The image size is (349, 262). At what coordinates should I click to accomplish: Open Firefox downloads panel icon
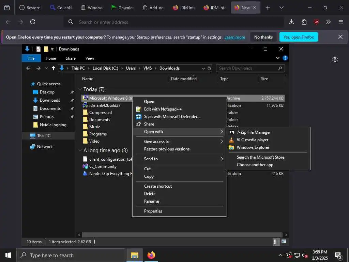292,22
